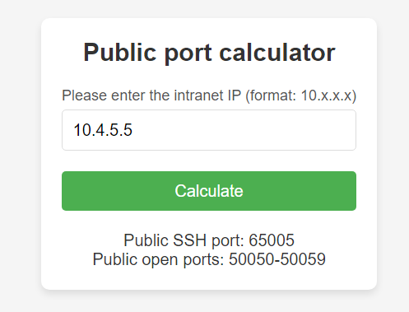Image resolution: width=409 pixels, height=312 pixels.
Task: Click the green Calculate button
Action: coord(209,191)
